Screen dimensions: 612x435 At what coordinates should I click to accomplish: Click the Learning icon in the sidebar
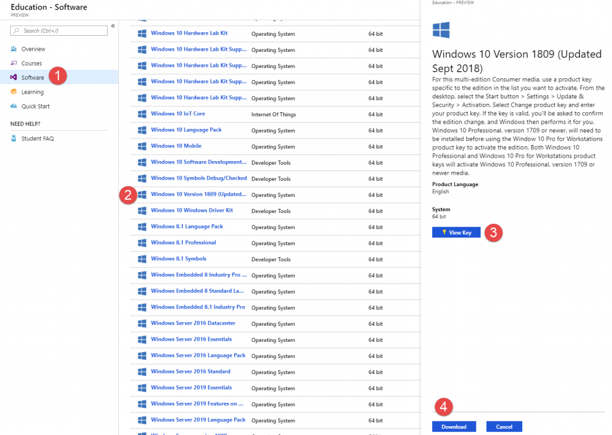[x=14, y=92]
